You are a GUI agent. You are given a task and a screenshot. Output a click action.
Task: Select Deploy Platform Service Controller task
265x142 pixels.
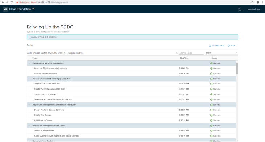49,110
